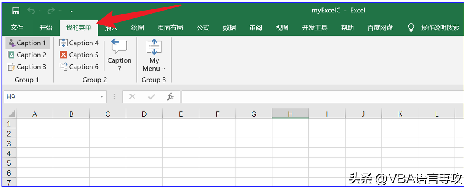468x190 pixels.
Task: Select column K header
Action: point(400,114)
